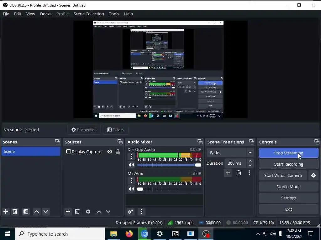Viewport: 321px width, 240px height.
Task: Show hidden tray icons chevron
Action: [258, 234]
